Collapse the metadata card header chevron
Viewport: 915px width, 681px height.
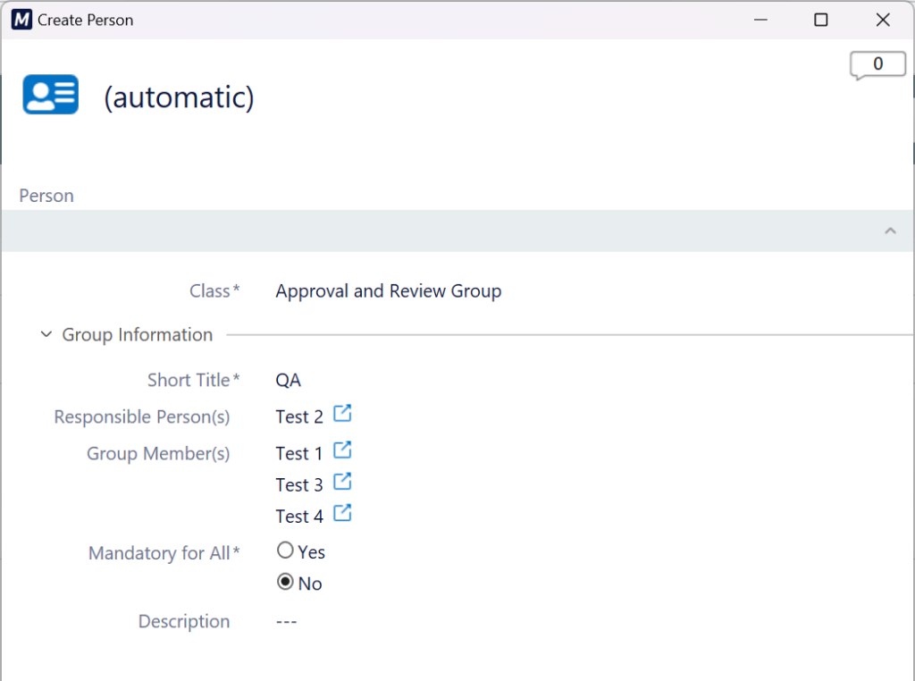pyautogui.click(x=890, y=231)
